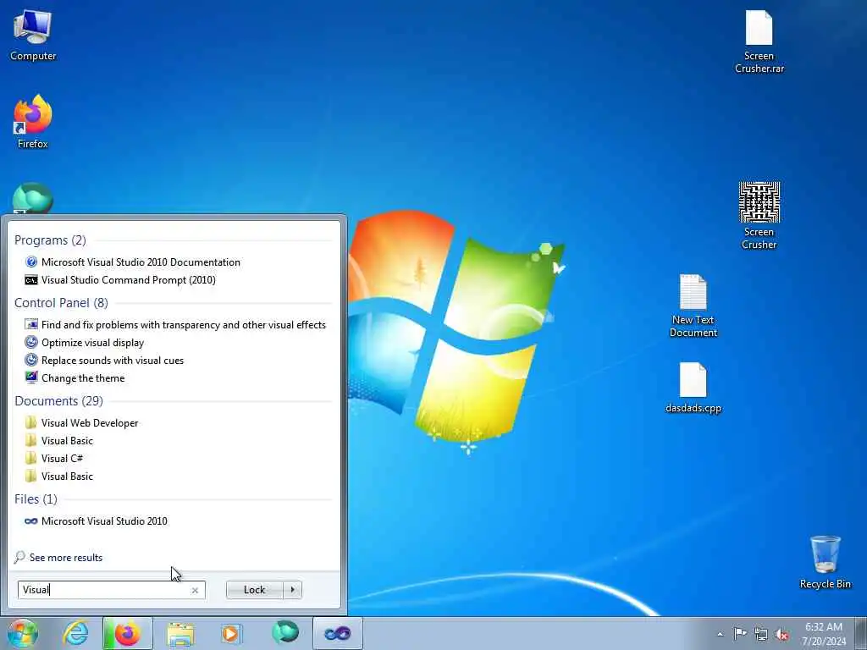The height and width of the screenshot is (650, 867).
Task: Select the Screen Crusher.rar file on desktop
Action: (759, 42)
